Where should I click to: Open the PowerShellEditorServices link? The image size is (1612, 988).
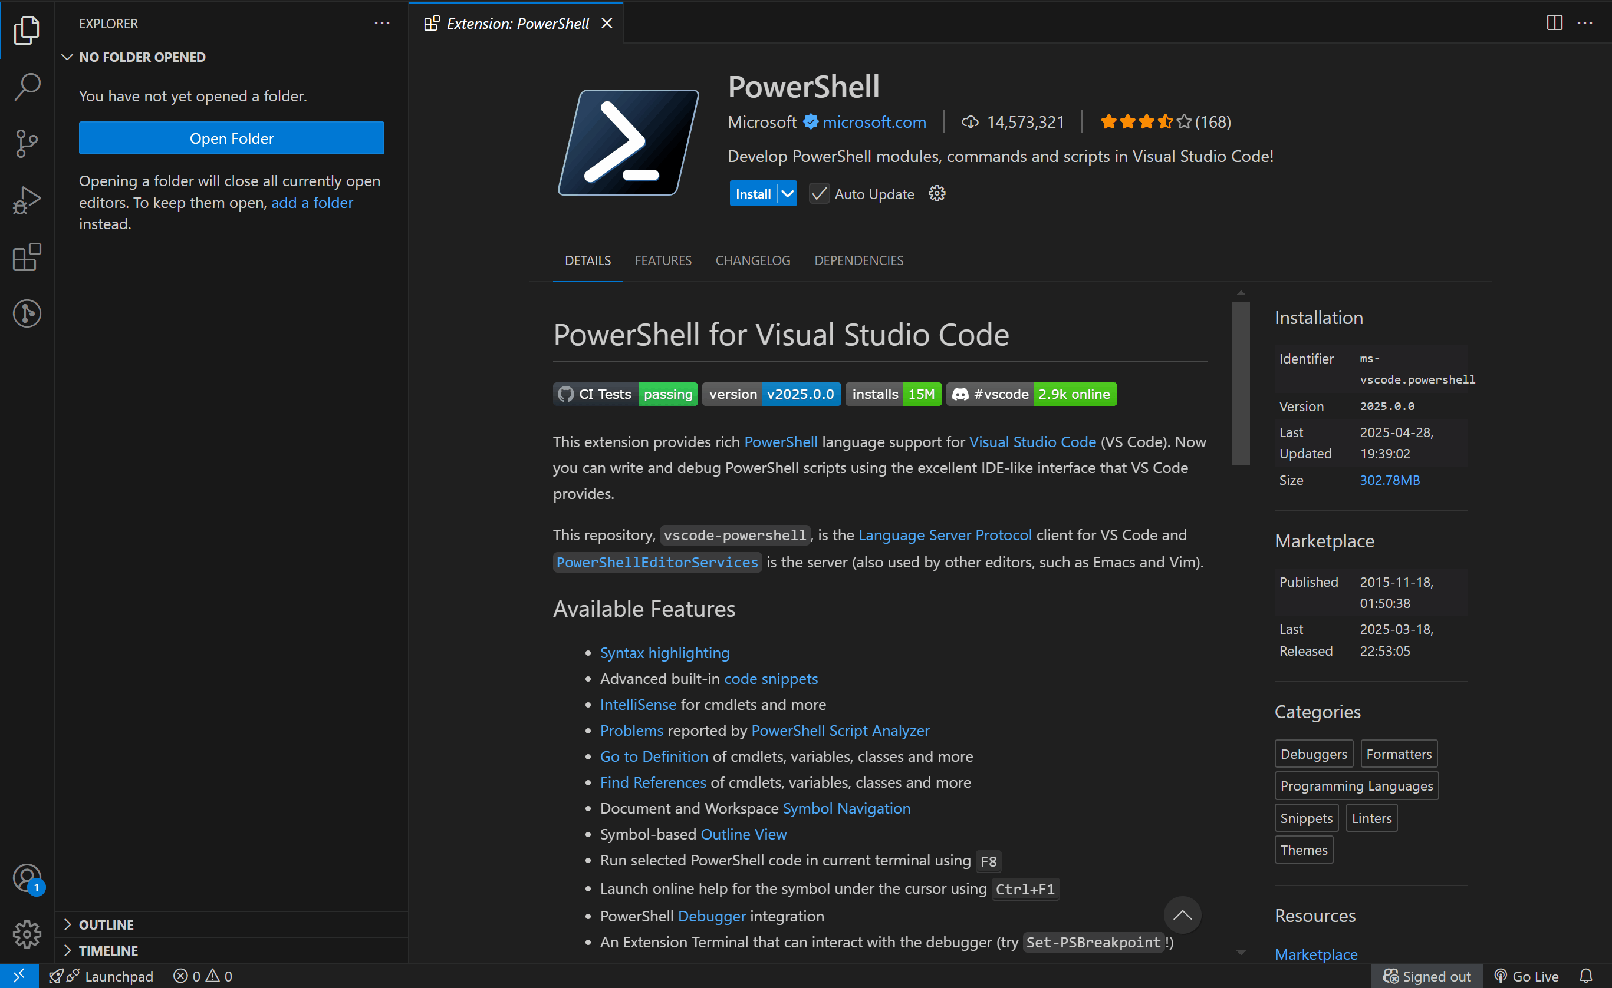point(656,561)
